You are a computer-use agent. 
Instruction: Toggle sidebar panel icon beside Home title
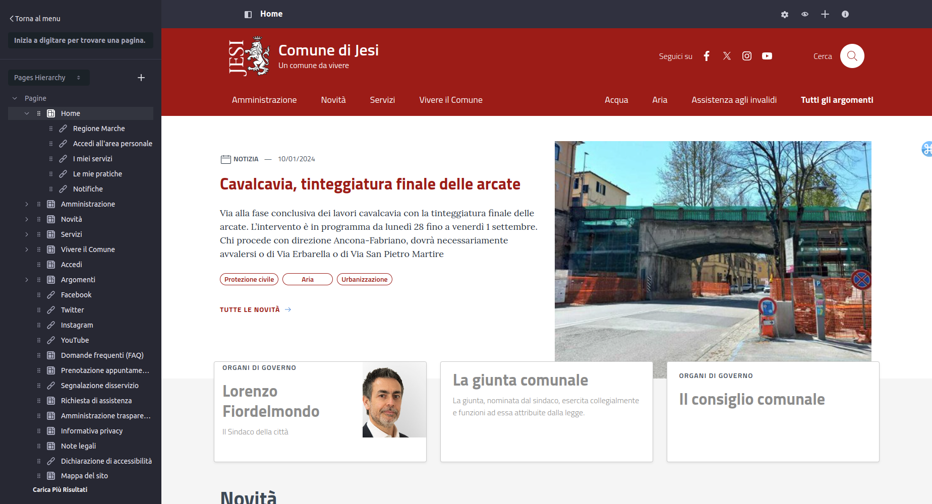[x=248, y=15]
